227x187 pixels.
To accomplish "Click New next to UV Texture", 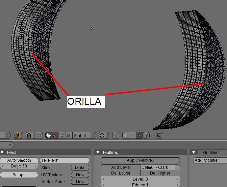I will (x=80, y=175).
